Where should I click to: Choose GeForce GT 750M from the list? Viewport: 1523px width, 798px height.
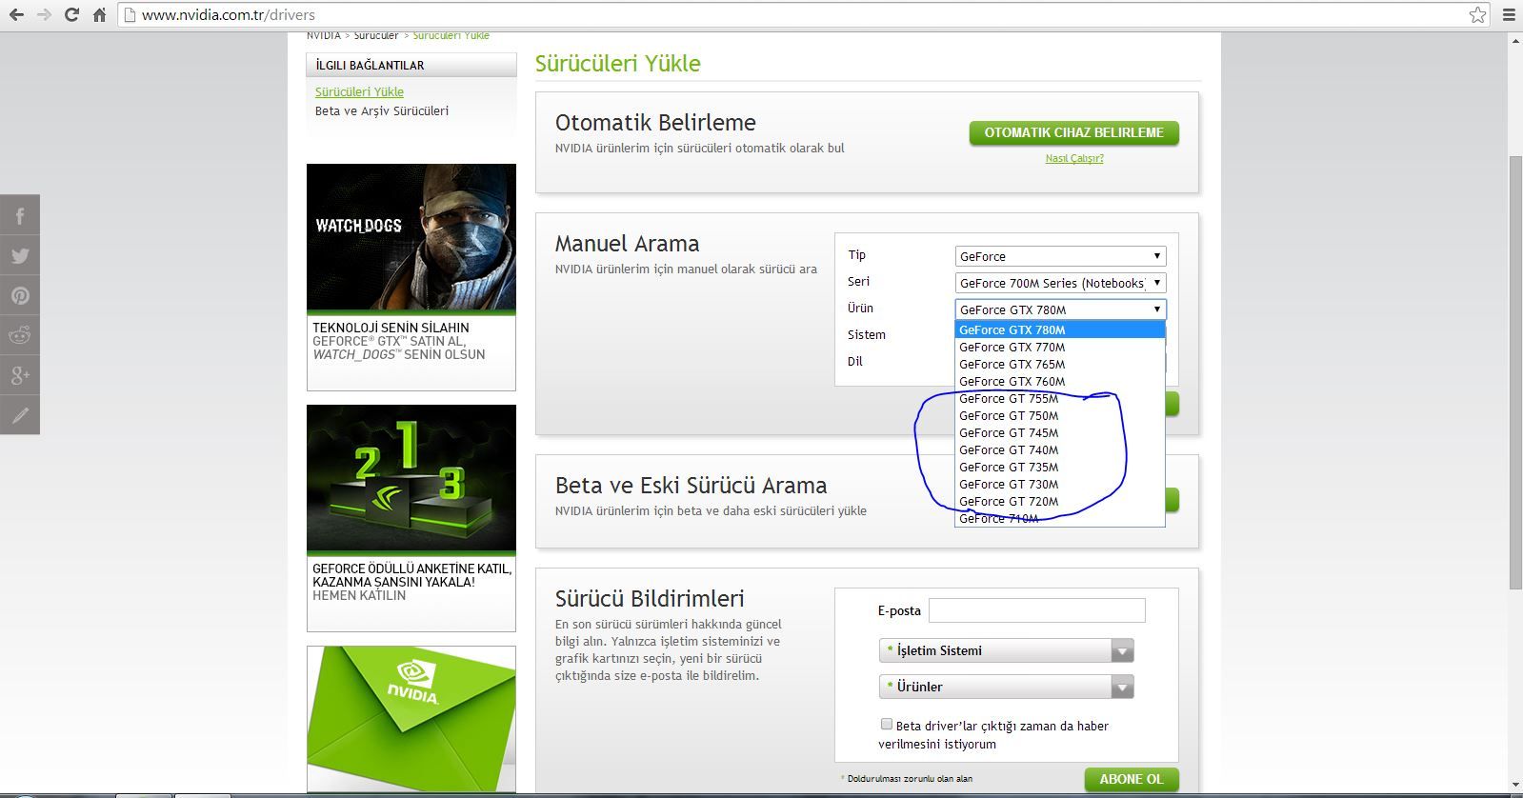pos(1060,415)
